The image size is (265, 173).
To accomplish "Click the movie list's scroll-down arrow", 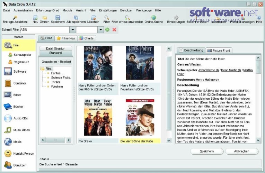I will pyautogui.click(x=169, y=140).
